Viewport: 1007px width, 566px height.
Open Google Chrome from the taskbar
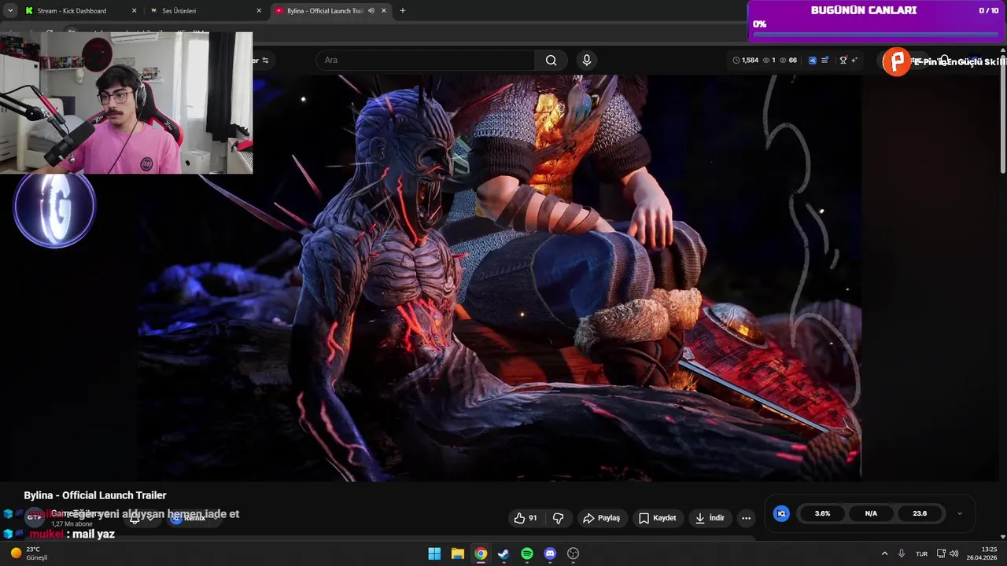coord(481,553)
